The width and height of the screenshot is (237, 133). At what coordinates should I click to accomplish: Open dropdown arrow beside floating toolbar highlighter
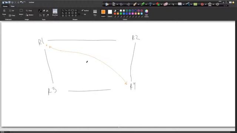pyautogui.click(x=146, y=4)
